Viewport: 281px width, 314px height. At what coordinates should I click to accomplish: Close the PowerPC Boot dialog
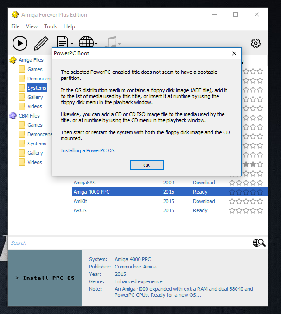[234, 53]
